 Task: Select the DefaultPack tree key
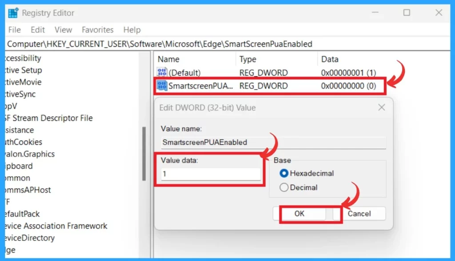click(x=22, y=214)
